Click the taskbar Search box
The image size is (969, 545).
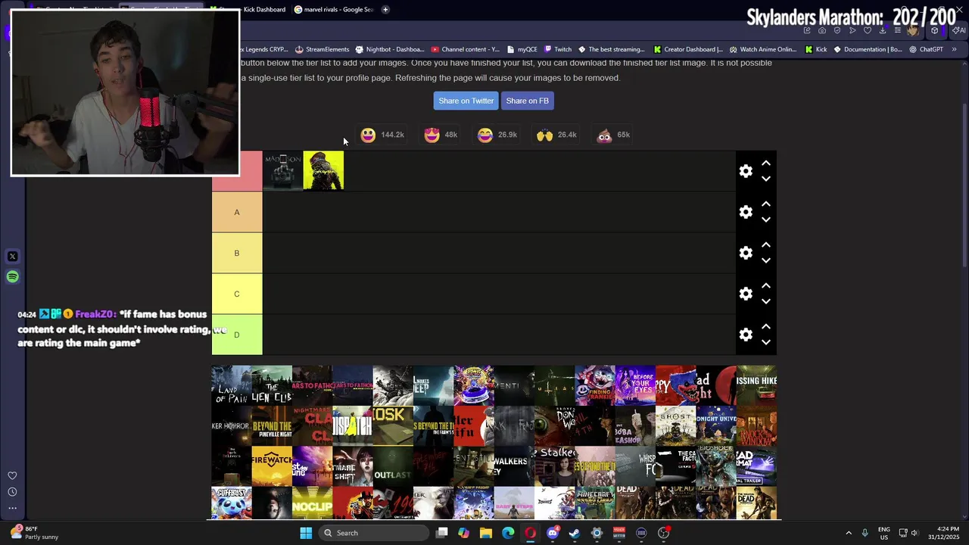pos(373,533)
